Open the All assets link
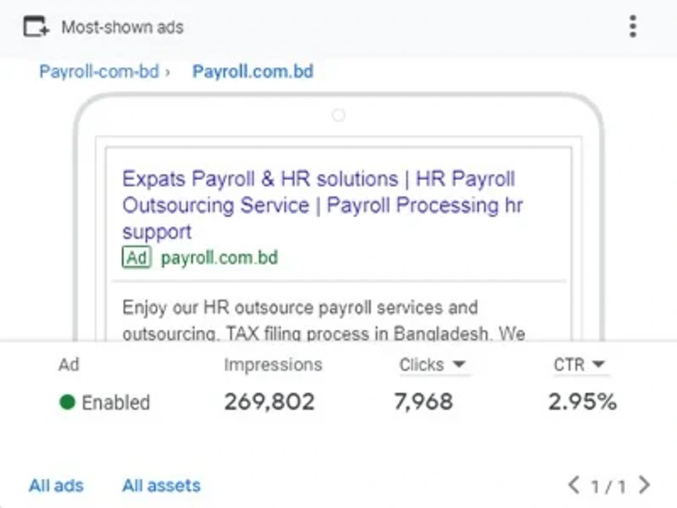 point(162,486)
